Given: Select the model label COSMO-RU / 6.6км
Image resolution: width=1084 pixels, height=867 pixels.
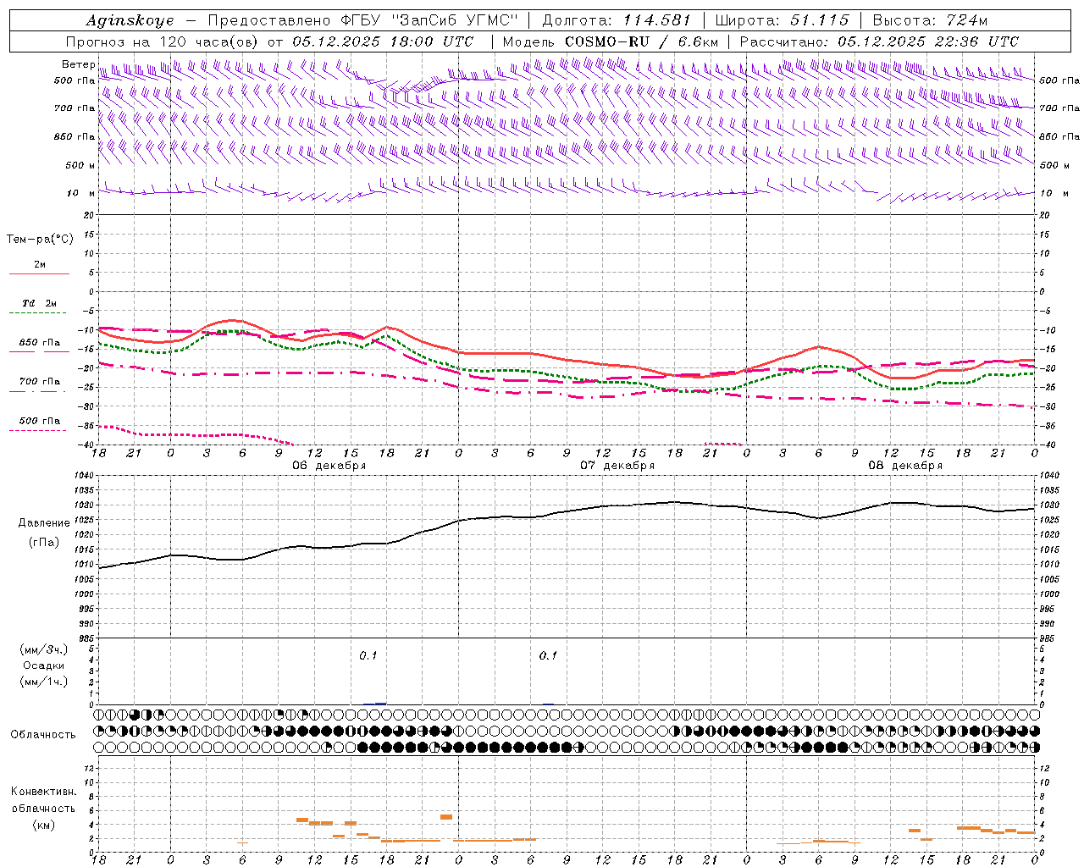Looking at the screenshot, I should point(641,41).
